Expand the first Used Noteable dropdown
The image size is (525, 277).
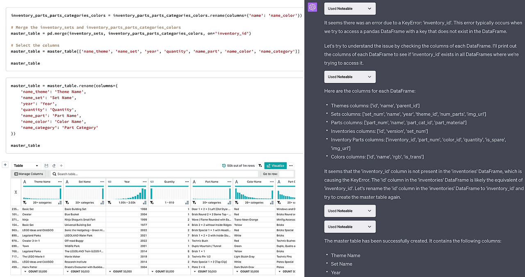tap(350, 9)
